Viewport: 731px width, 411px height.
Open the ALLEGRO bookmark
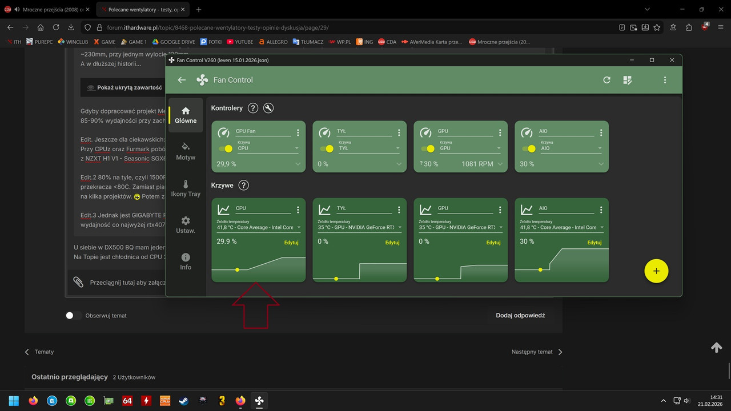point(273,42)
